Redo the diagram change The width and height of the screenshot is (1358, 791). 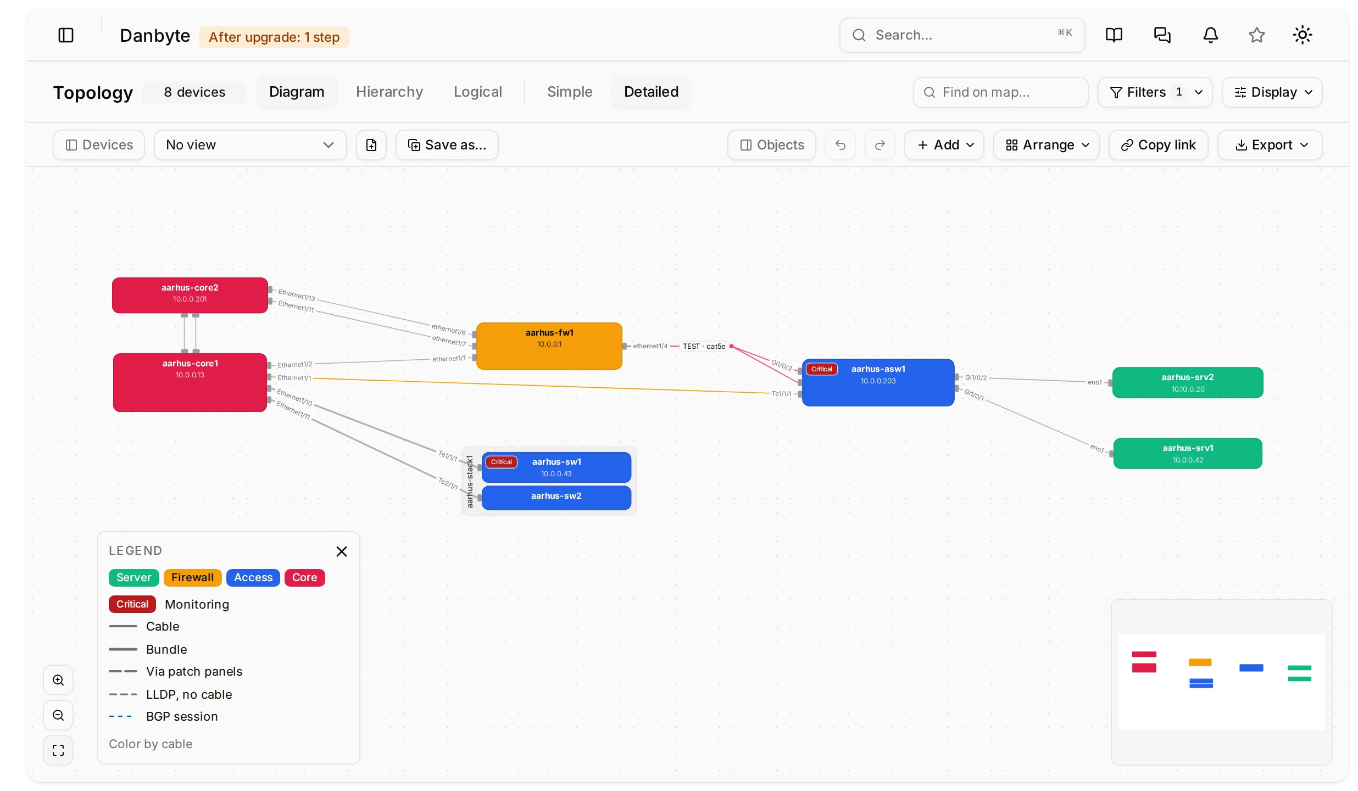(880, 145)
